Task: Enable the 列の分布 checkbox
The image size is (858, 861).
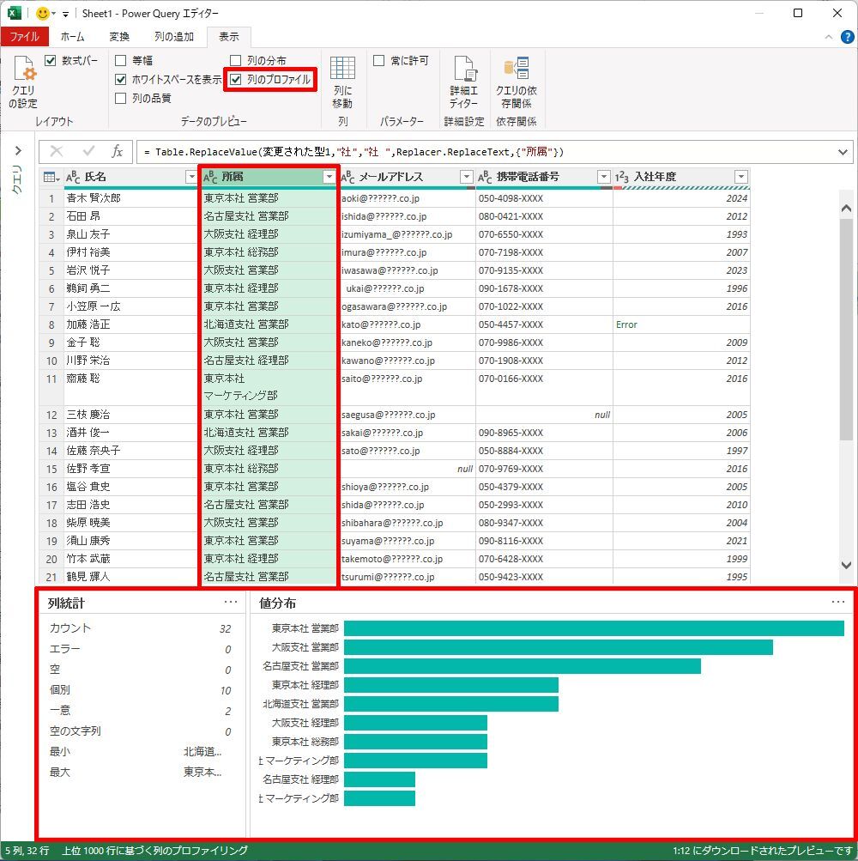Action: click(x=236, y=61)
